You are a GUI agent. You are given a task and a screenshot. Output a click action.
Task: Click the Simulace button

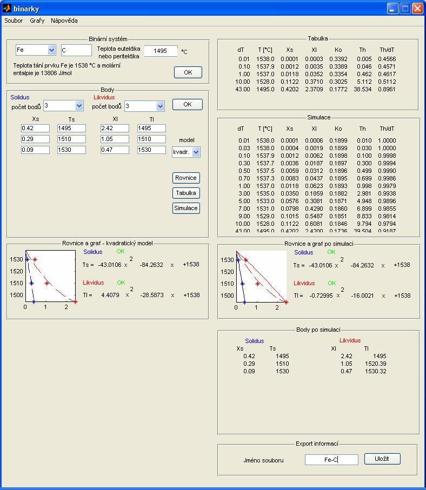pos(186,208)
